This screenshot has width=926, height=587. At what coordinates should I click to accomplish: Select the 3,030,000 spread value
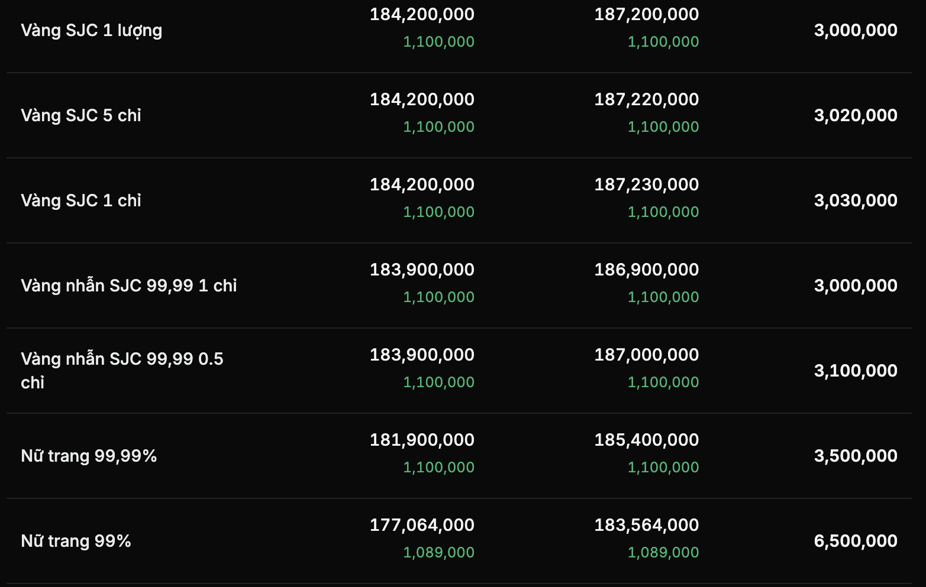tap(856, 200)
